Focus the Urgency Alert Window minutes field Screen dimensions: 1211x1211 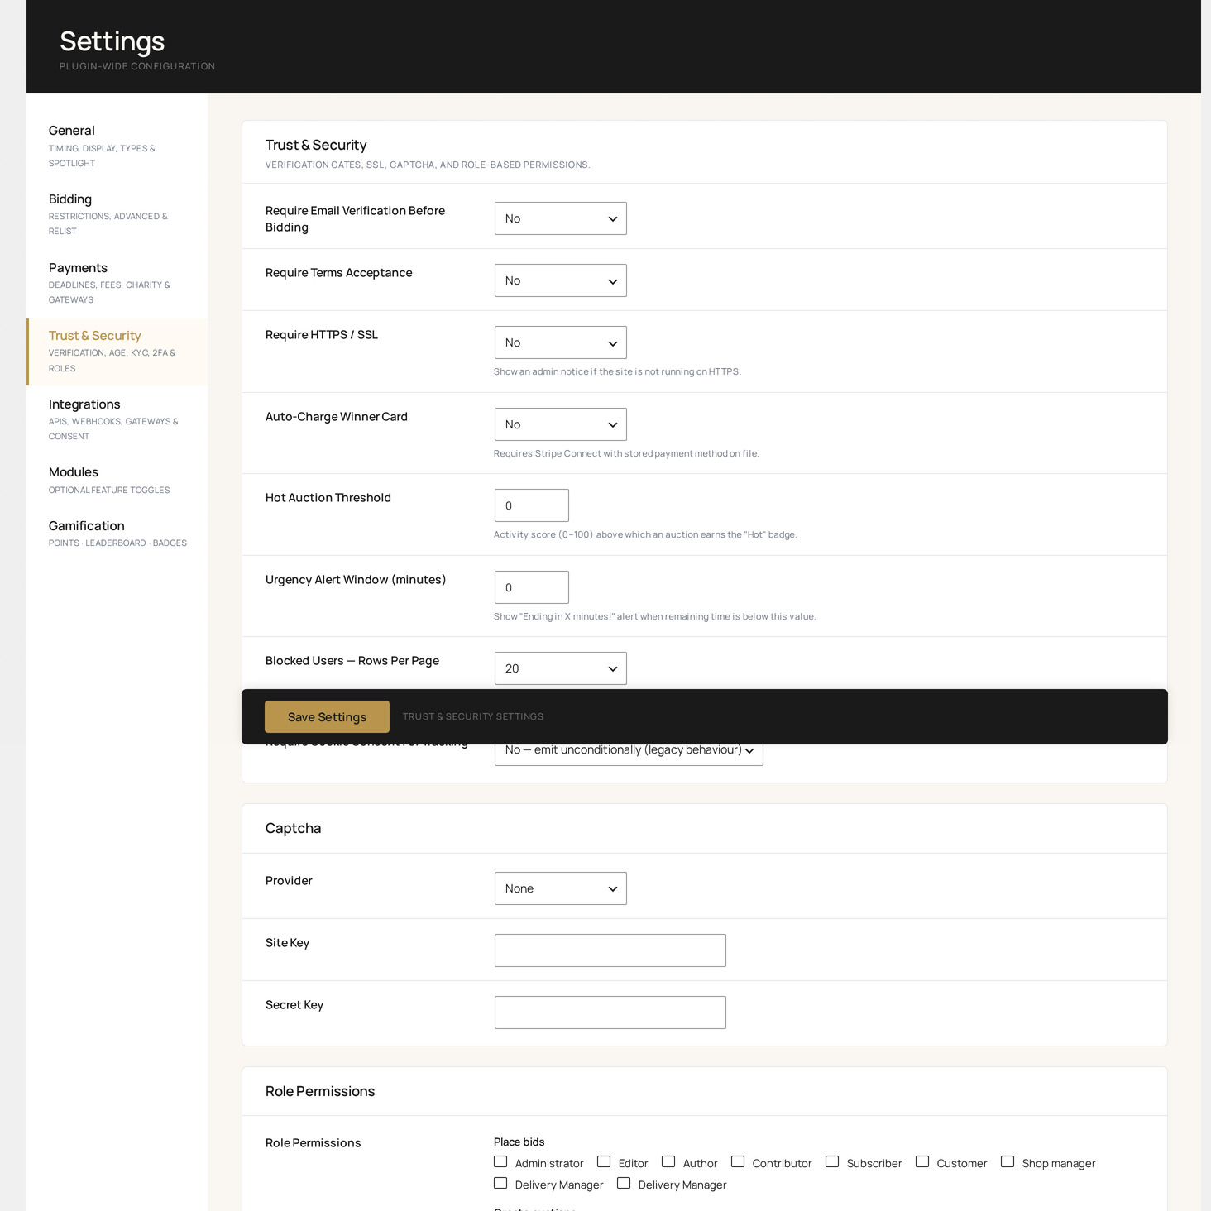pos(531,587)
